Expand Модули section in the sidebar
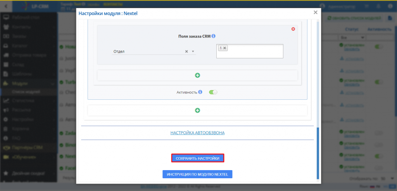Viewport: 397px width, 191px height. pyautogui.click(x=29, y=84)
